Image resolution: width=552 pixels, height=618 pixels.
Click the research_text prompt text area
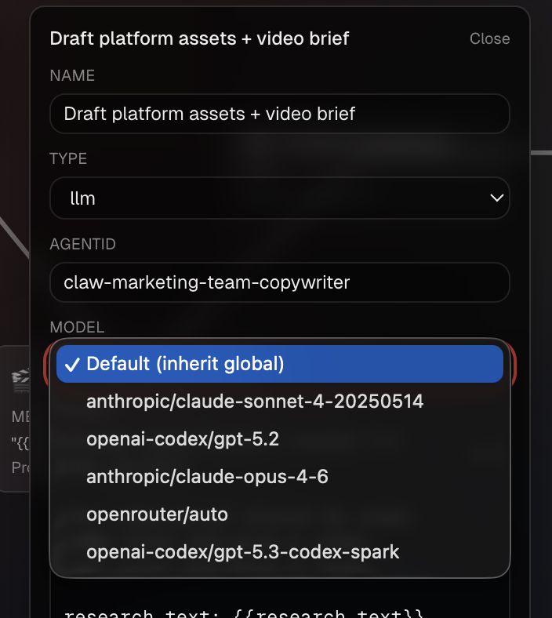(x=280, y=599)
